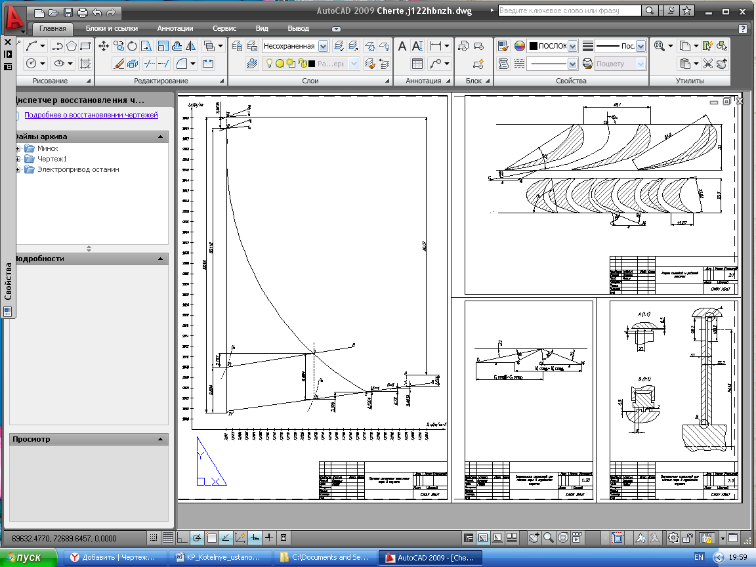Click the Undo arrow in quick access toolbar

[x=97, y=13]
